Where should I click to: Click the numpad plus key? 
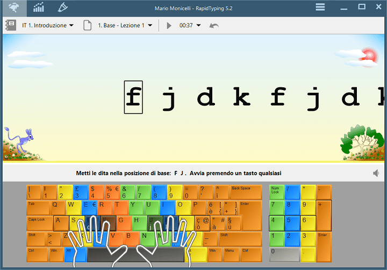click(324, 215)
